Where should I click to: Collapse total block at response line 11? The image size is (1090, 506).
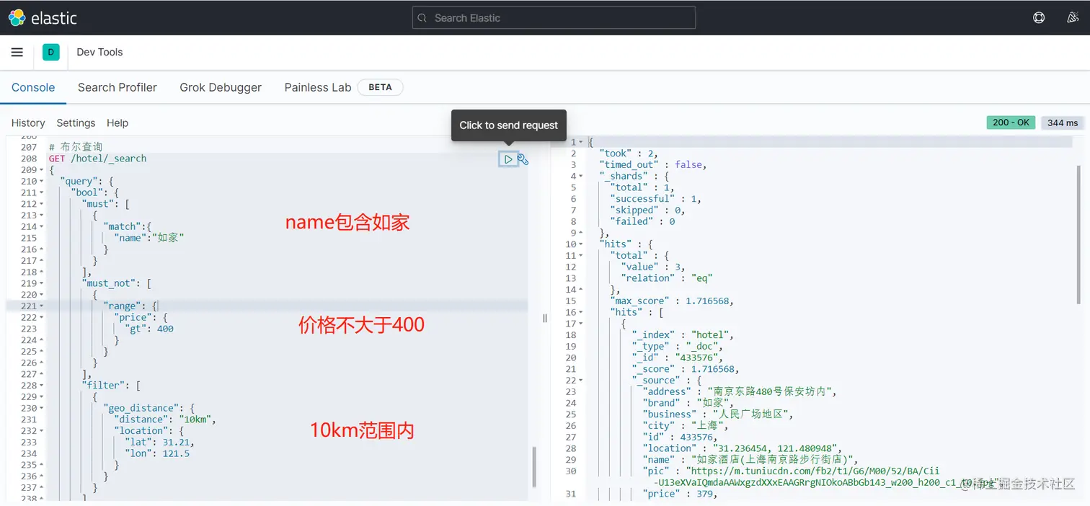(x=581, y=256)
